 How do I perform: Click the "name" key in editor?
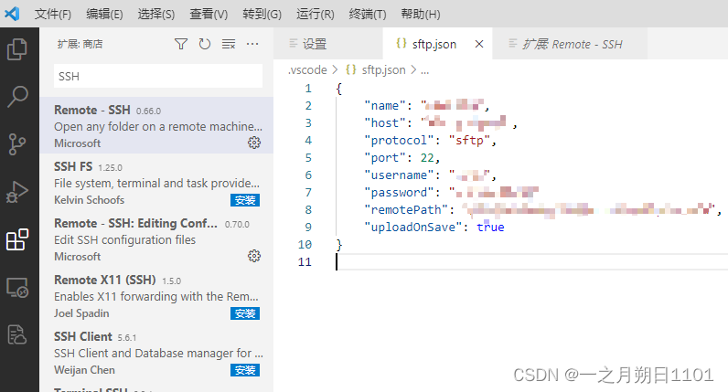(385, 106)
